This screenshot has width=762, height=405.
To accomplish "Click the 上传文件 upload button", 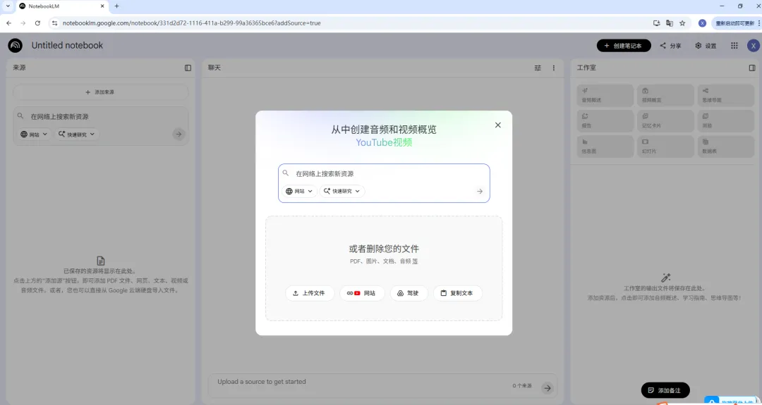I will pyautogui.click(x=310, y=293).
